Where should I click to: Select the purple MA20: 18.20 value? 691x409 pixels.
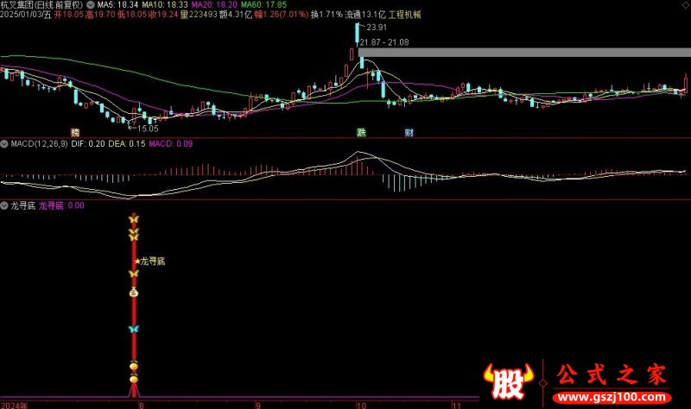(214, 5)
